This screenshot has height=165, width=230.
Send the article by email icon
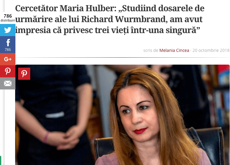tap(8, 83)
